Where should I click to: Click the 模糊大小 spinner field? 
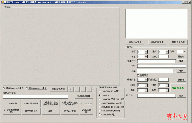click(x=142, y=80)
